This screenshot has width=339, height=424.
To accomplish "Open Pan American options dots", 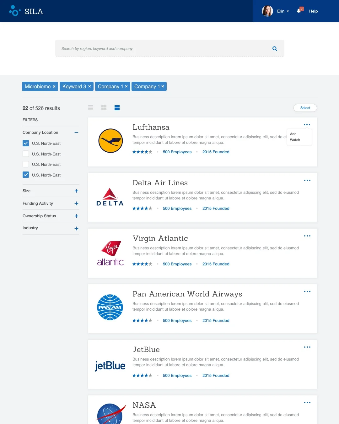I will [307, 291].
